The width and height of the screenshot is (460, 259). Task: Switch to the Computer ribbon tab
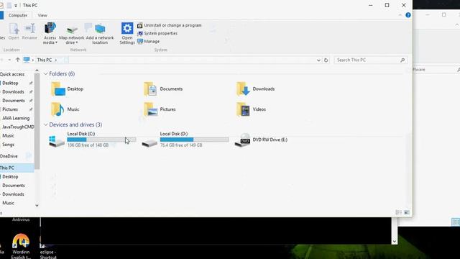point(18,15)
